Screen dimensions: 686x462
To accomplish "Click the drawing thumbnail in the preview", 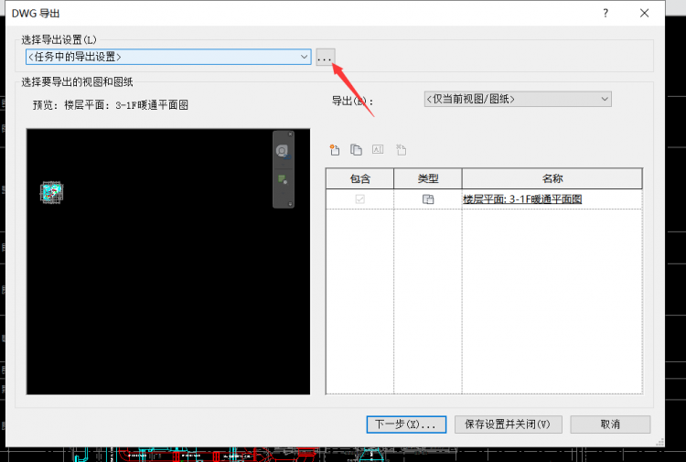I will [51, 192].
